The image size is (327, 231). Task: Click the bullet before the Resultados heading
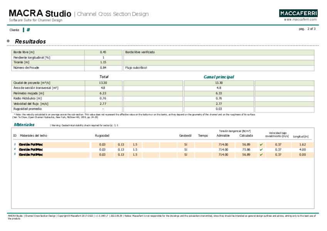(x=8, y=41)
